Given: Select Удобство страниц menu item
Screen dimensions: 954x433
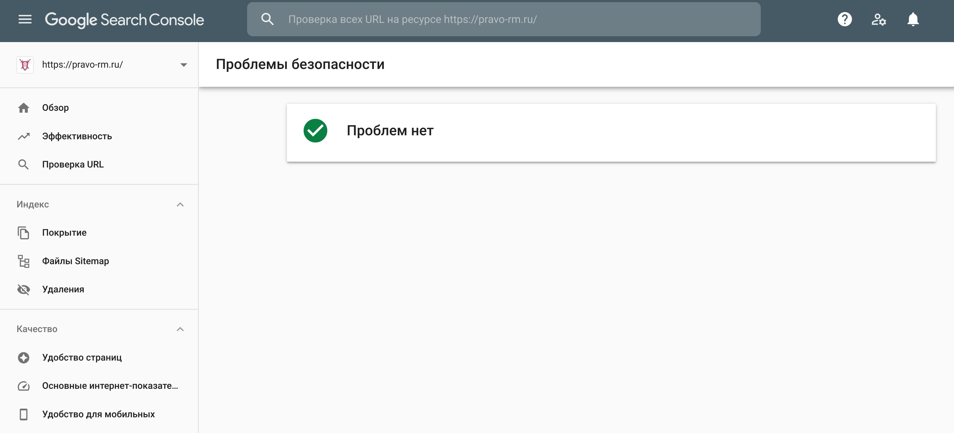Looking at the screenshot, I should (82, 358).
